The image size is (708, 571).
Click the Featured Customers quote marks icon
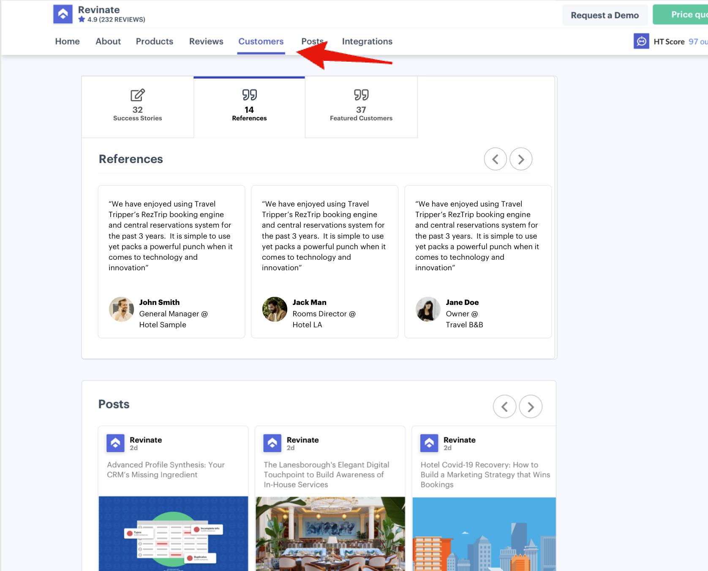click(x=361, y=95)
